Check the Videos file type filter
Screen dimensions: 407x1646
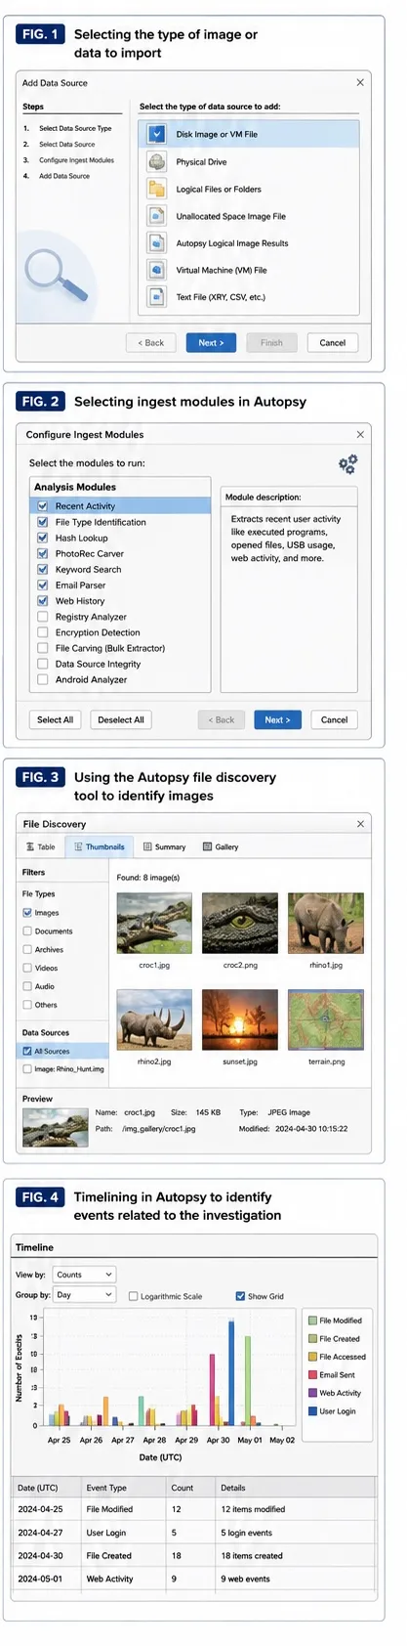pos(27,968)
